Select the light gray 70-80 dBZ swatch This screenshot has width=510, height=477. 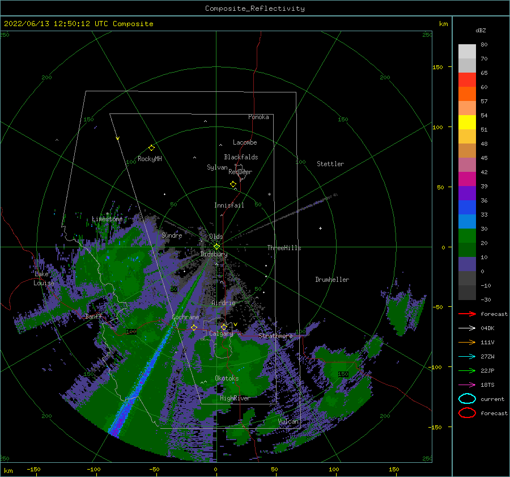point(467,52)
